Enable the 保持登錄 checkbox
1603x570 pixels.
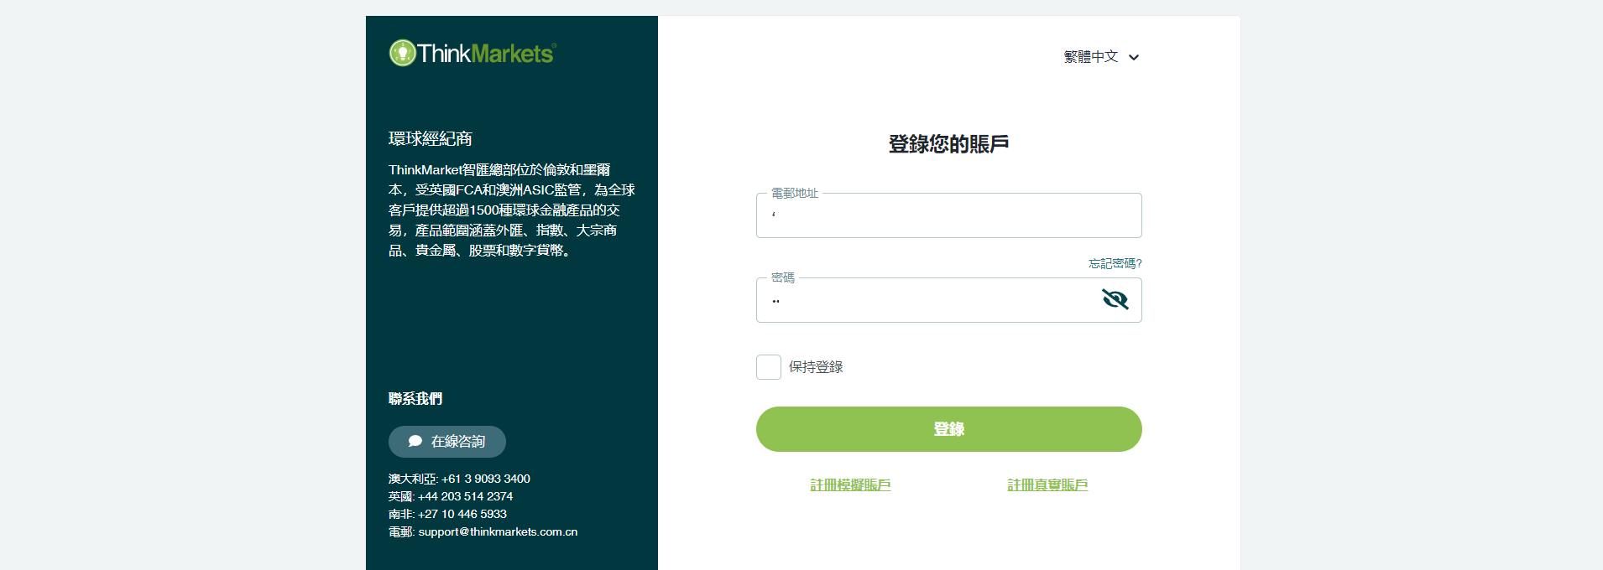coord(769,367)
